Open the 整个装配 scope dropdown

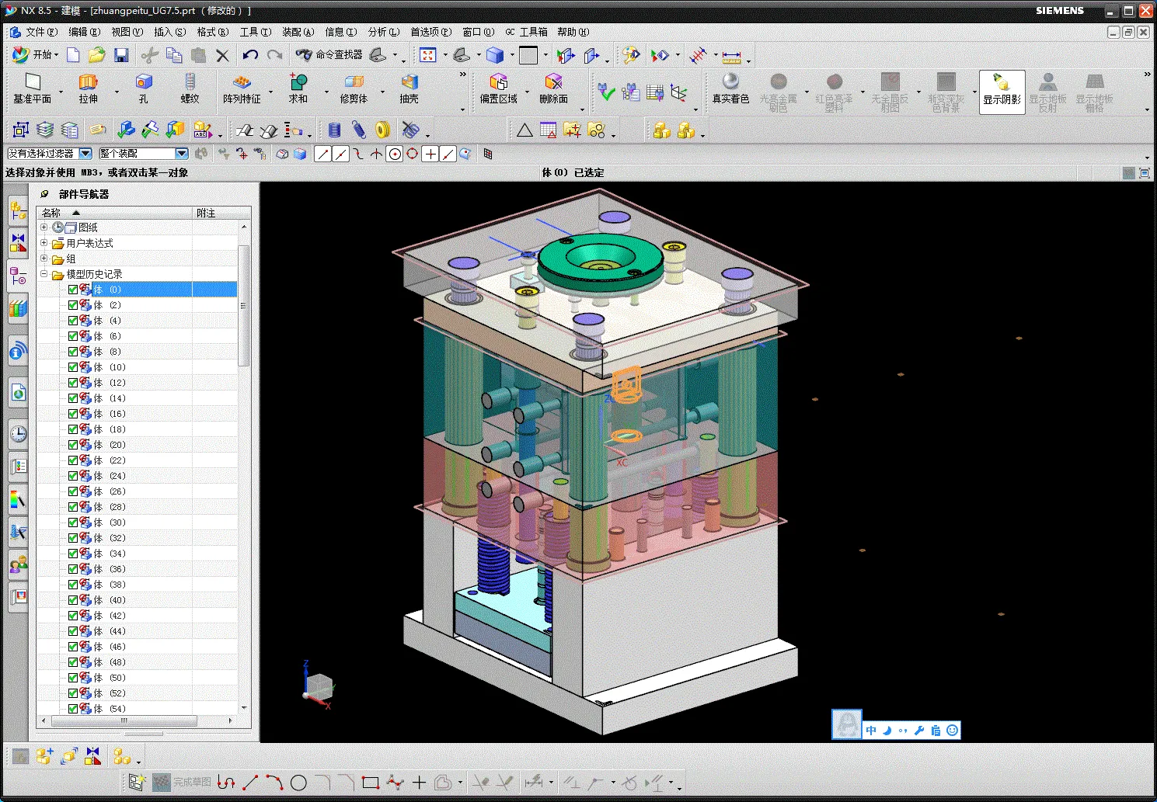[x=182, y=154]
